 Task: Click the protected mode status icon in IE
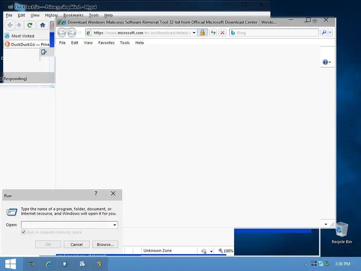[x=204, y=251]
